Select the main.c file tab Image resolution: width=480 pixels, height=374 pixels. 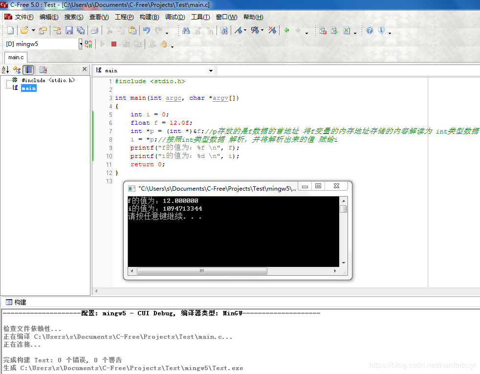(16, 58)
